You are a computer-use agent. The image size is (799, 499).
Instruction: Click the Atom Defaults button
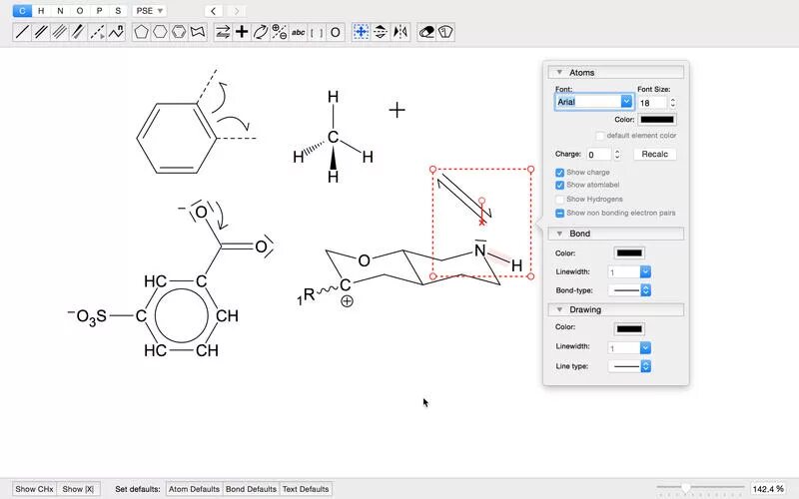pyautogui.click(x=194, y=489)
